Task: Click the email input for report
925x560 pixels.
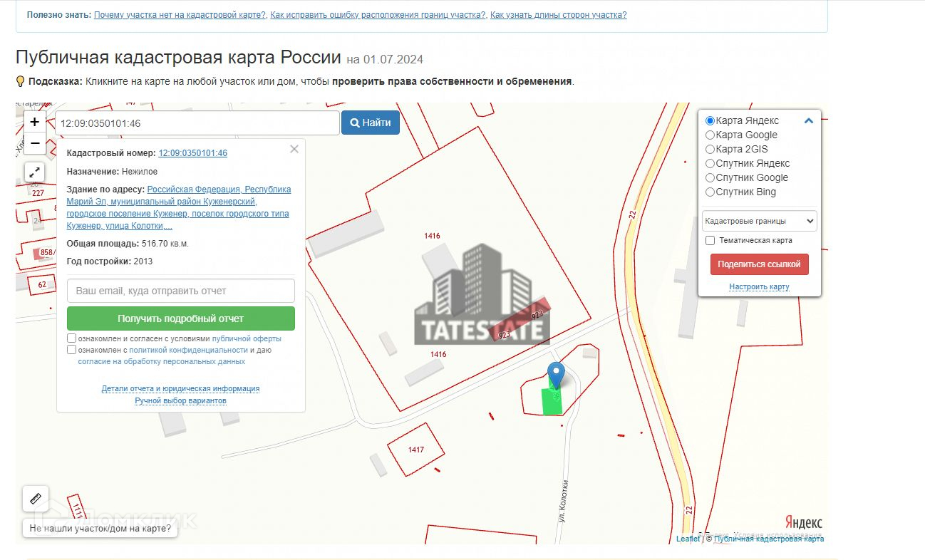Action: pos(181,291)
